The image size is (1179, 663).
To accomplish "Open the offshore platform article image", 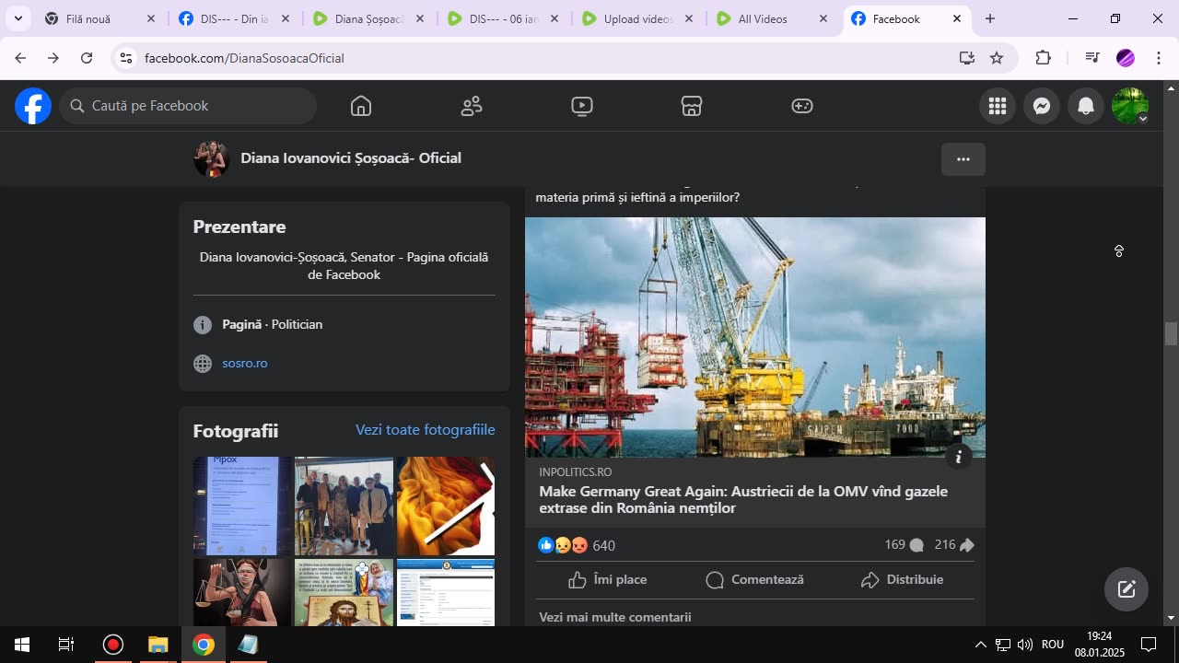I will (755, 337).
